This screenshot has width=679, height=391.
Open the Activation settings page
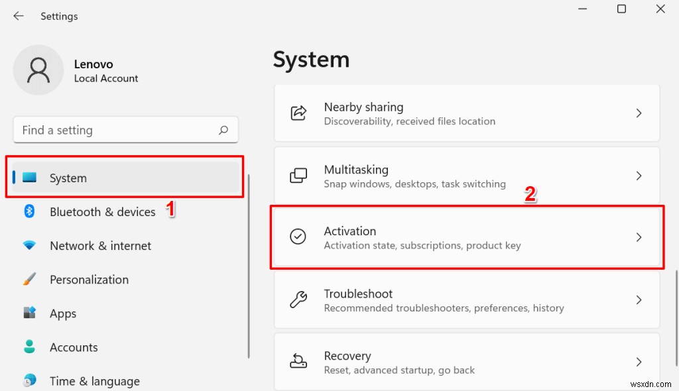[464, 237]
